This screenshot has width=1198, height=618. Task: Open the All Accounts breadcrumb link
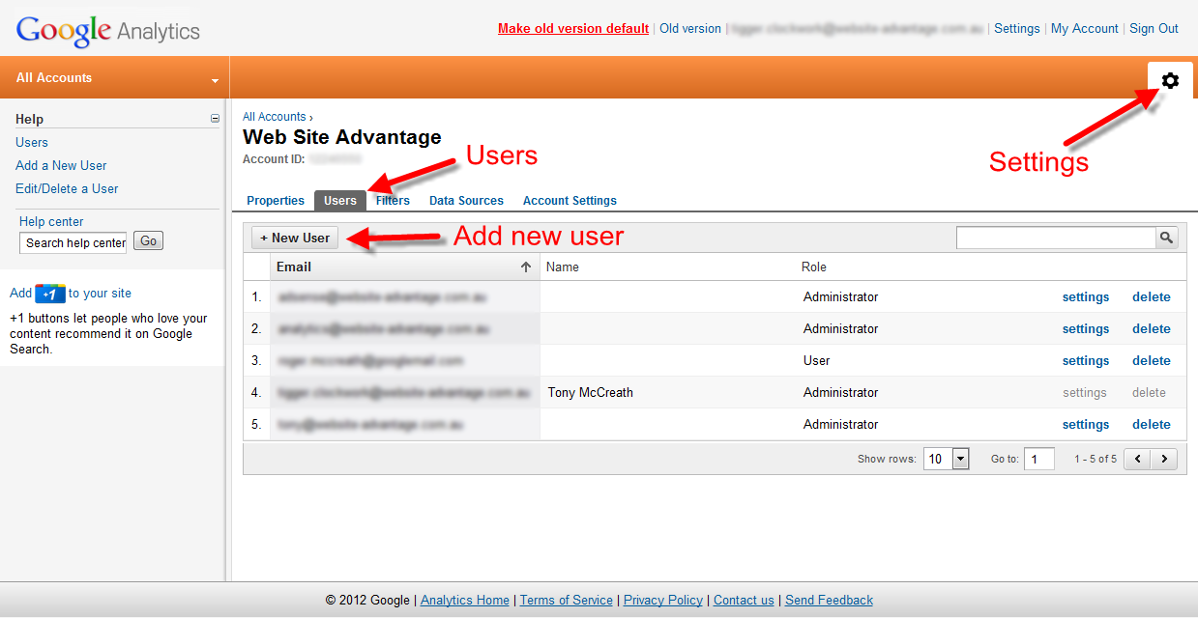pos(275,117)
